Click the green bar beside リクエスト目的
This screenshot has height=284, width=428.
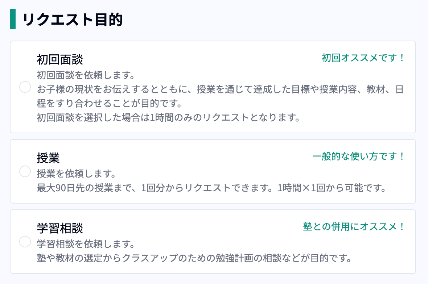click(13, 19)
